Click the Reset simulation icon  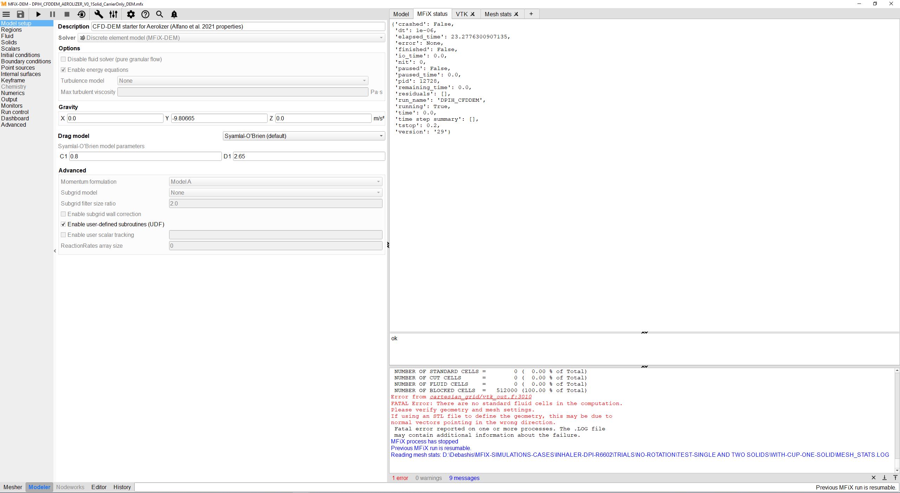(x=81, y=14)
